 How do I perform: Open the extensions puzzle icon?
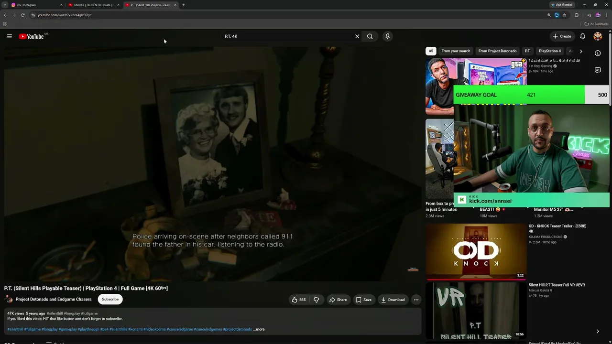(x=576, y=15)
